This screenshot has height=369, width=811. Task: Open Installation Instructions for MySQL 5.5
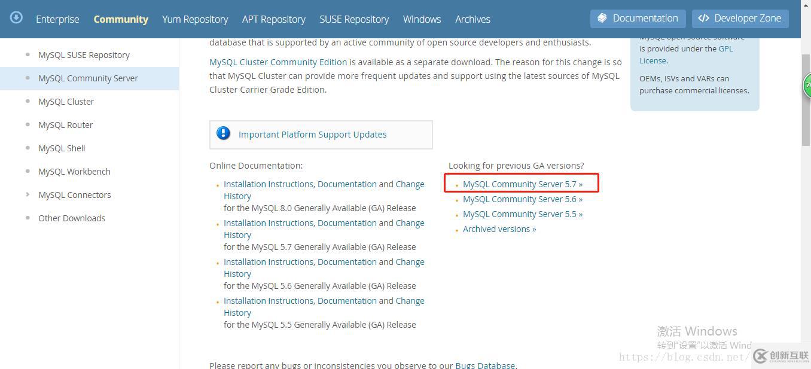click(269, 301)
